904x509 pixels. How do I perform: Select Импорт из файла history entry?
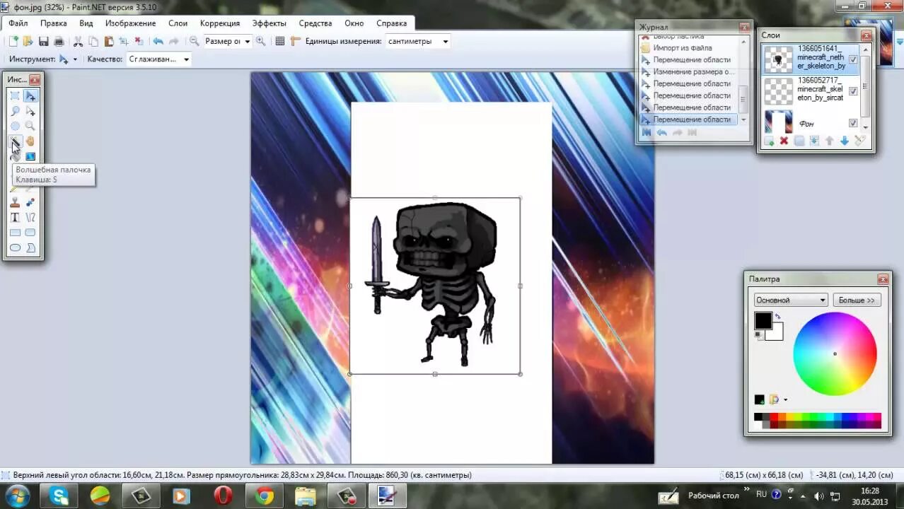click(683, 48)
